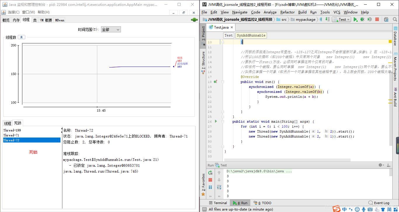399x212 pixels.
Task: Hide the Run panel with minimize icon
Action: point(389,165)
